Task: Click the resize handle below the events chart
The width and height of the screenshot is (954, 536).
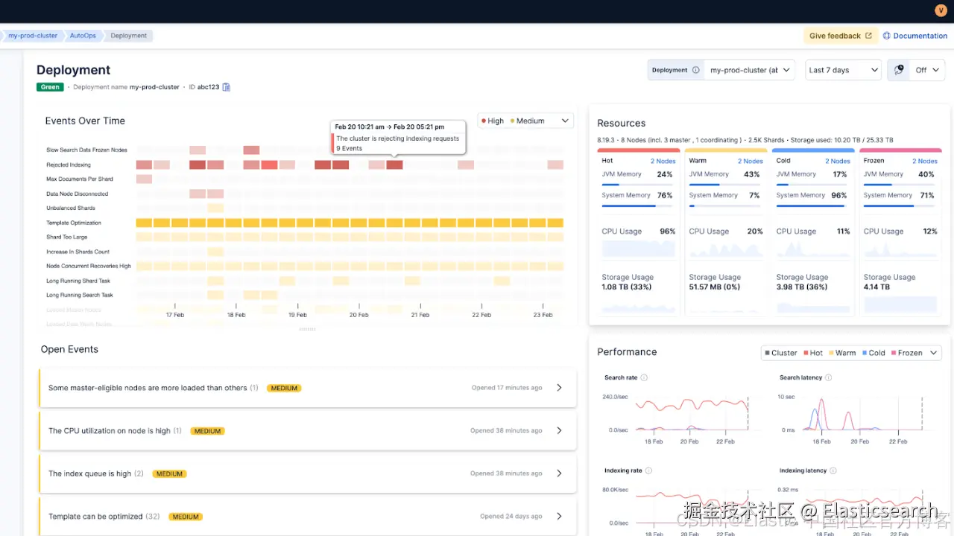Action: coord(307,328)
